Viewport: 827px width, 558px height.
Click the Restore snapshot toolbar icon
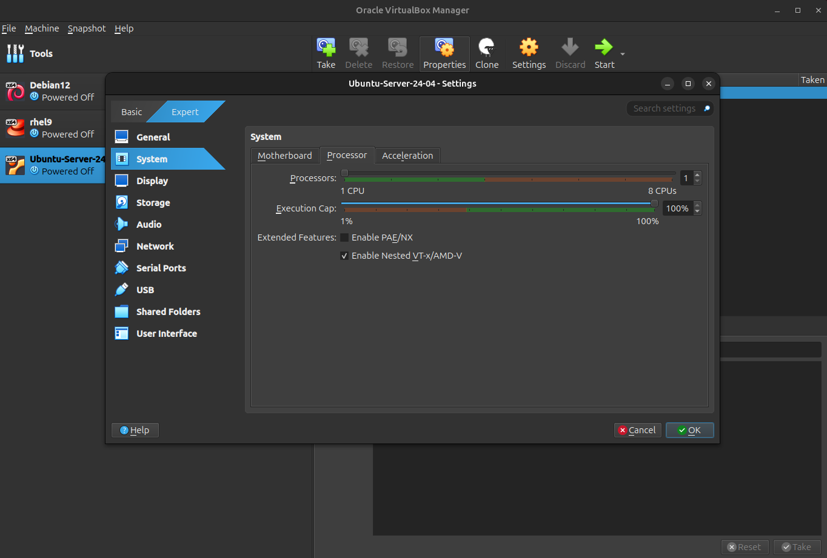(x=397, y=54)
